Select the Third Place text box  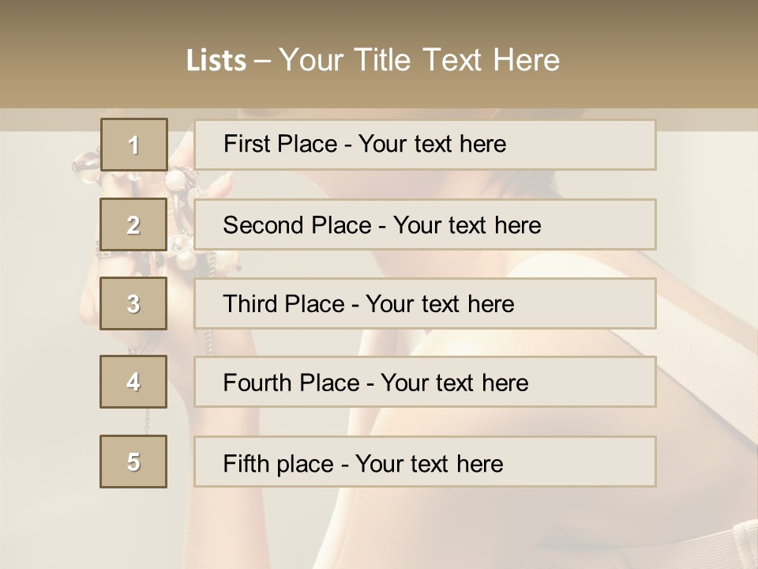425,303
